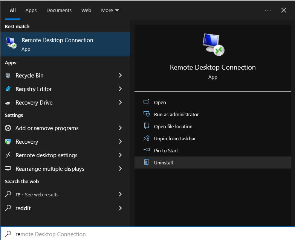The image size is (295, 240).
Task: Close the search panel
Action: click(284, 10)
